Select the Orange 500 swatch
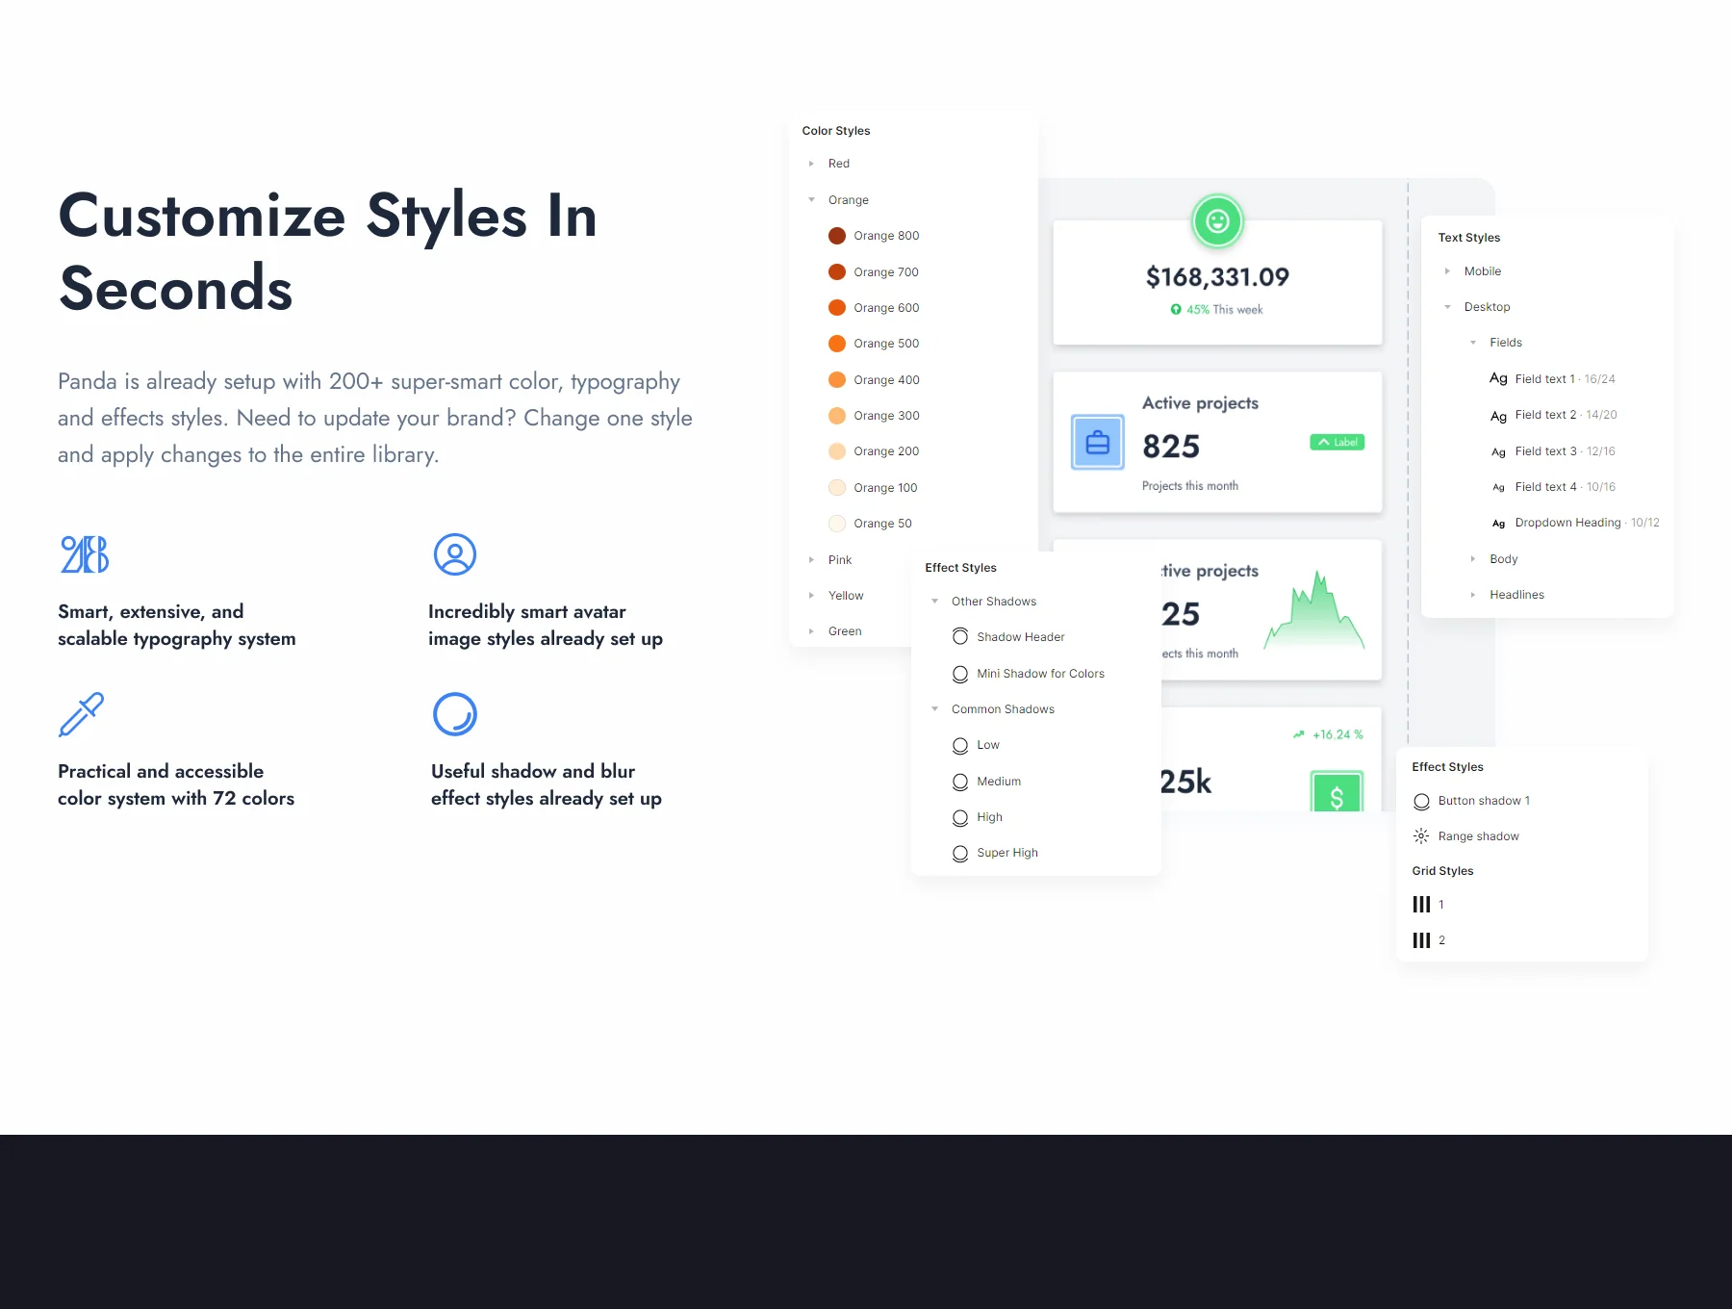Image resolution: width=1732 pixels, height=1309 pixels. pos(837,344)
